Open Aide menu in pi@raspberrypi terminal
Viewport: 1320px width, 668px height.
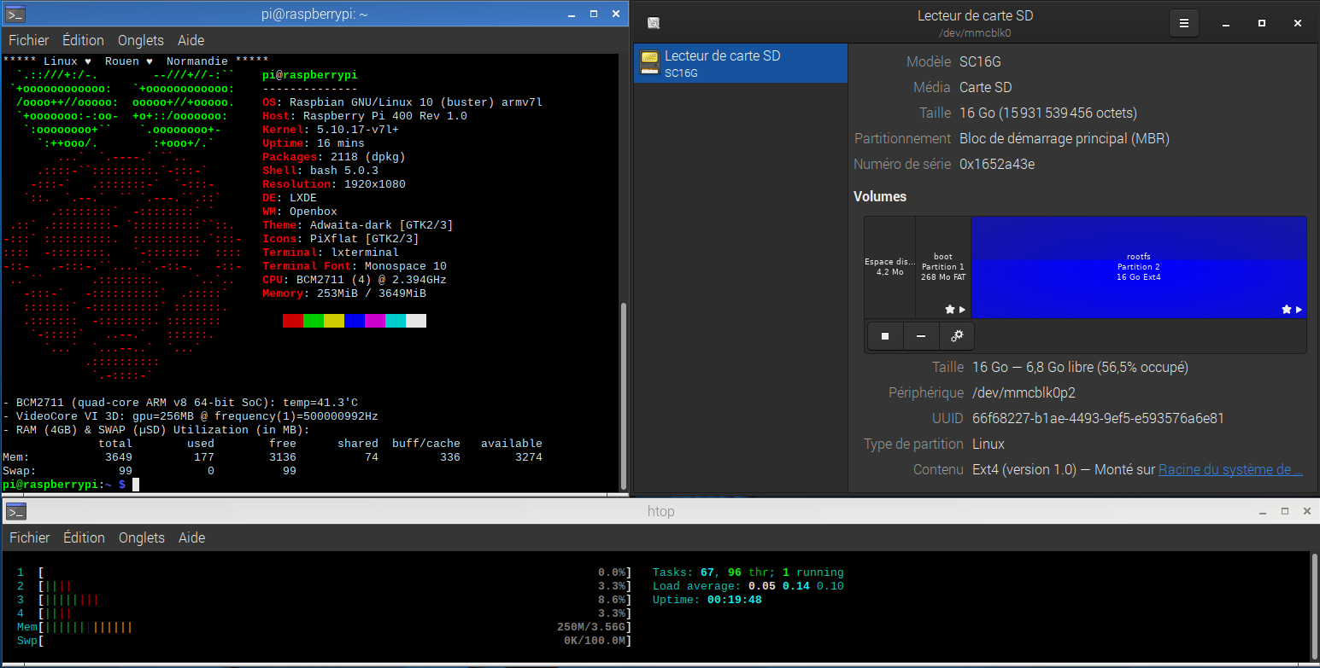[191, 40]
